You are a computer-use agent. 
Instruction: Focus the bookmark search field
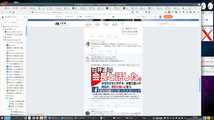tap(14, 22)
